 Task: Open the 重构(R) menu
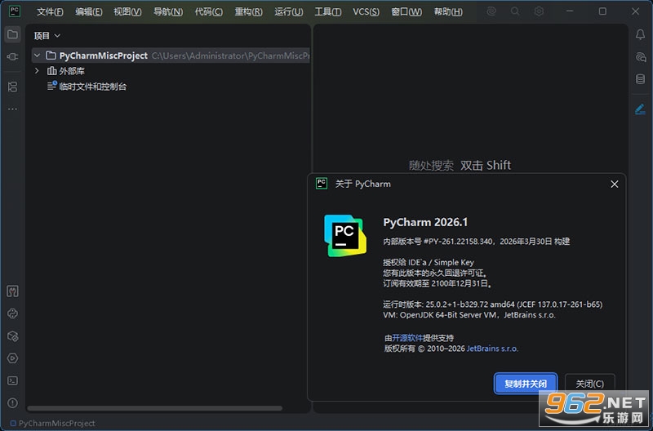249,11
